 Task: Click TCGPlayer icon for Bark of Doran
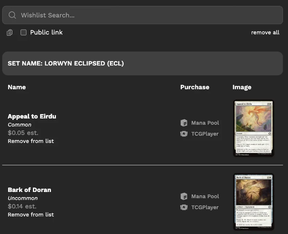[x=184, y=207]
